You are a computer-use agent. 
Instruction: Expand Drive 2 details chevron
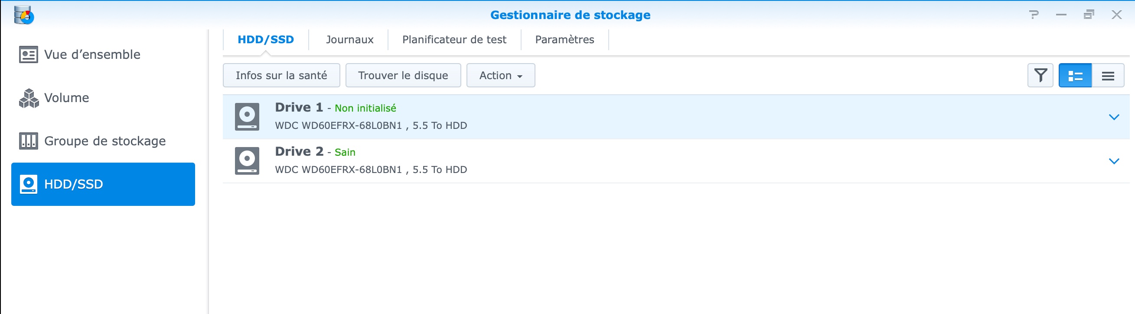[x=1114, y=161]
